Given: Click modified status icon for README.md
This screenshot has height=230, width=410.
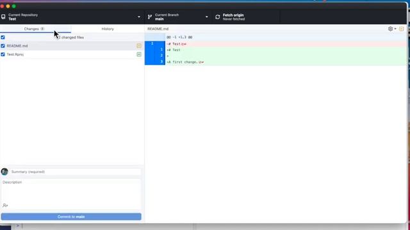Looking at the screenshot, I should [x=139, y=46].
